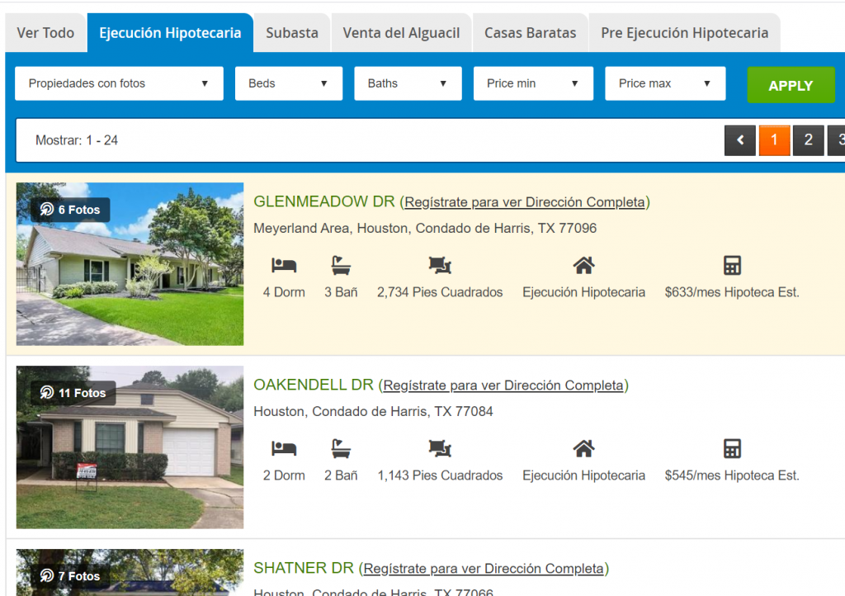This screenshot has width=845, height=596.
Task: Open the Propiedades con fotos filter dropdown
Action: point(118,83)
